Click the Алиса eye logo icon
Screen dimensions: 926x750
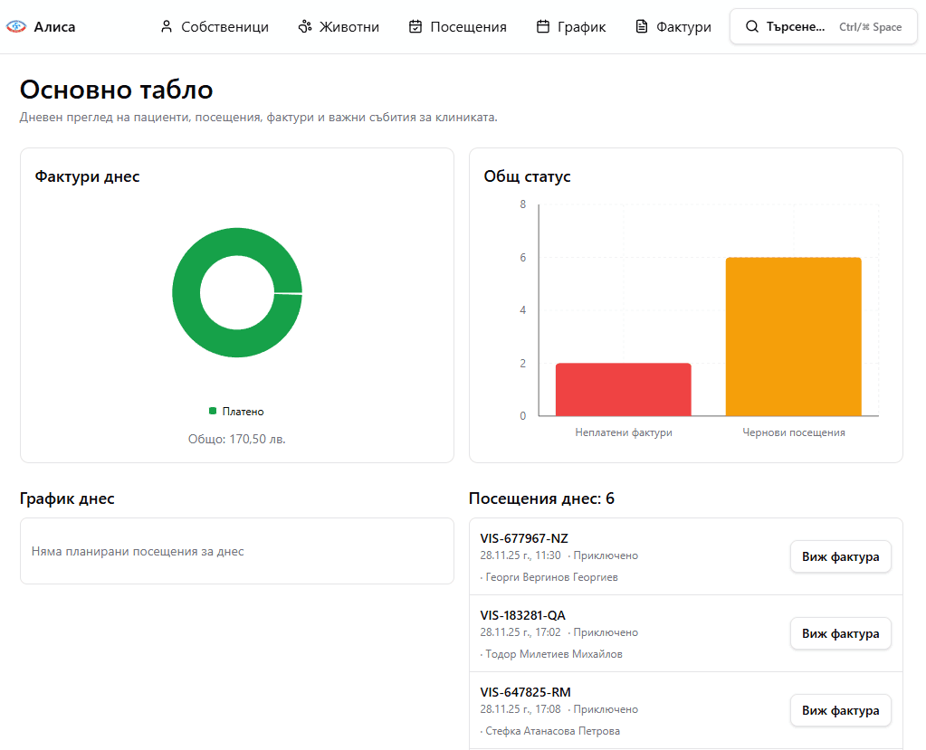point(16,27)
